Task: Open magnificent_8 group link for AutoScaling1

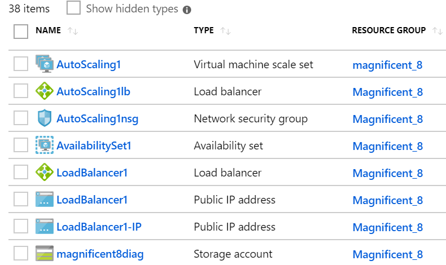Action: point(387,65)
